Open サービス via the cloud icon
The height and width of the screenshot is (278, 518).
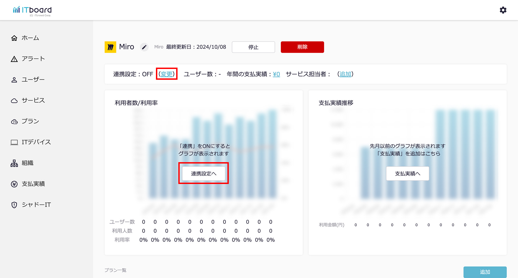pyautogui.click(x=14, y=101)
